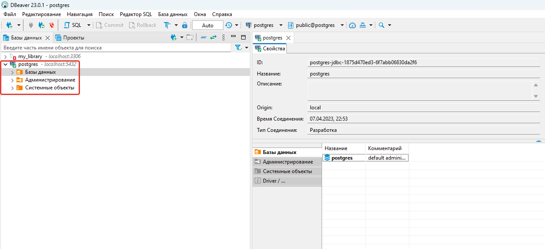Click the Auto commit mode field
This screenshot has width=545, height=249.
coord(207,25)
